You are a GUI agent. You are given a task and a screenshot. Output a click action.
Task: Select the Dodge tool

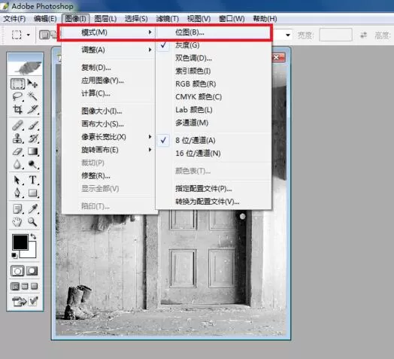(x=32, y=165)
